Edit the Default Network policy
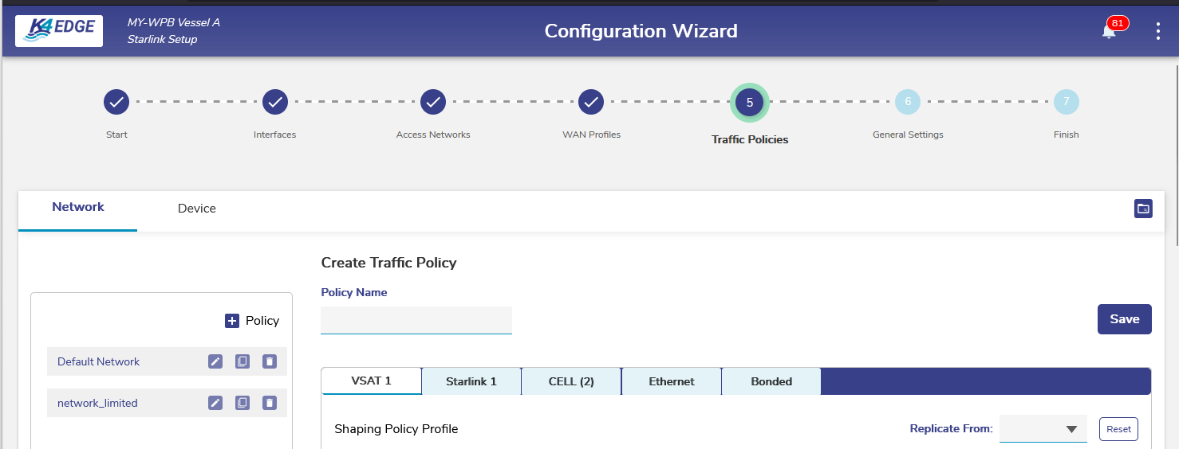This screenshot has height=449, width=1179. click(x=215, y=361)
